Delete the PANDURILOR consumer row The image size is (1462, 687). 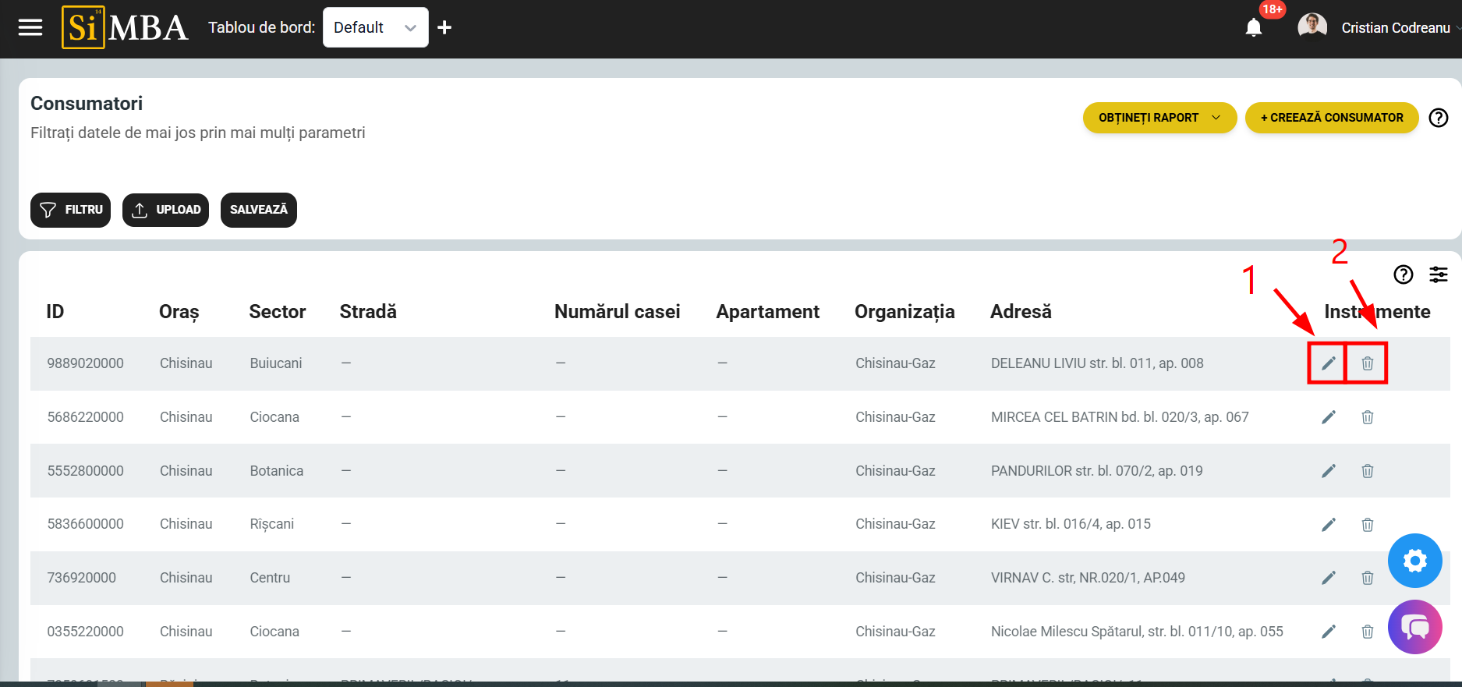coord(1367,471)
